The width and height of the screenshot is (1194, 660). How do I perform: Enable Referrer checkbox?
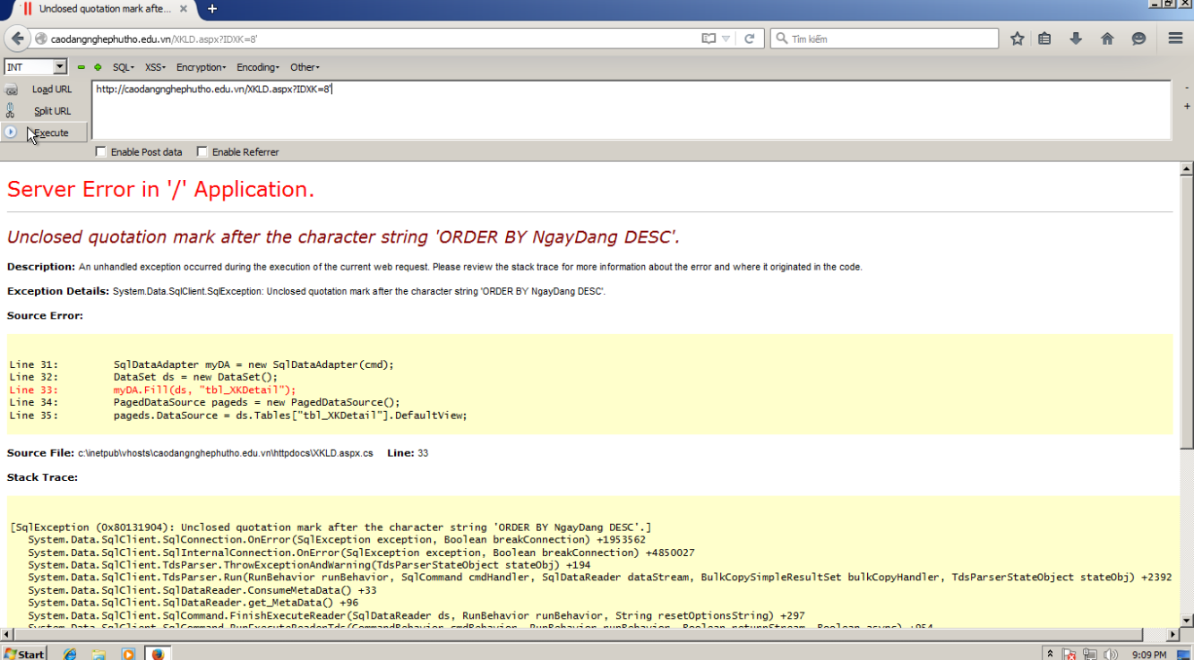tap(202, 152)
